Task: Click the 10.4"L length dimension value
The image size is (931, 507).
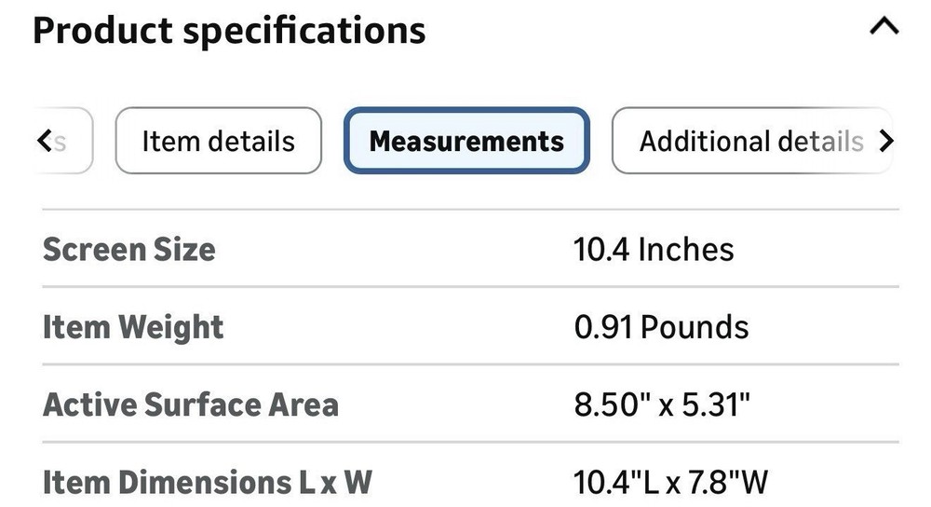Action: tap(617, 483)
